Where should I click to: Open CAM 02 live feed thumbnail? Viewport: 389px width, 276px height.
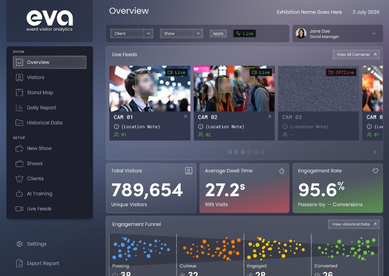(x=234, y=88)
